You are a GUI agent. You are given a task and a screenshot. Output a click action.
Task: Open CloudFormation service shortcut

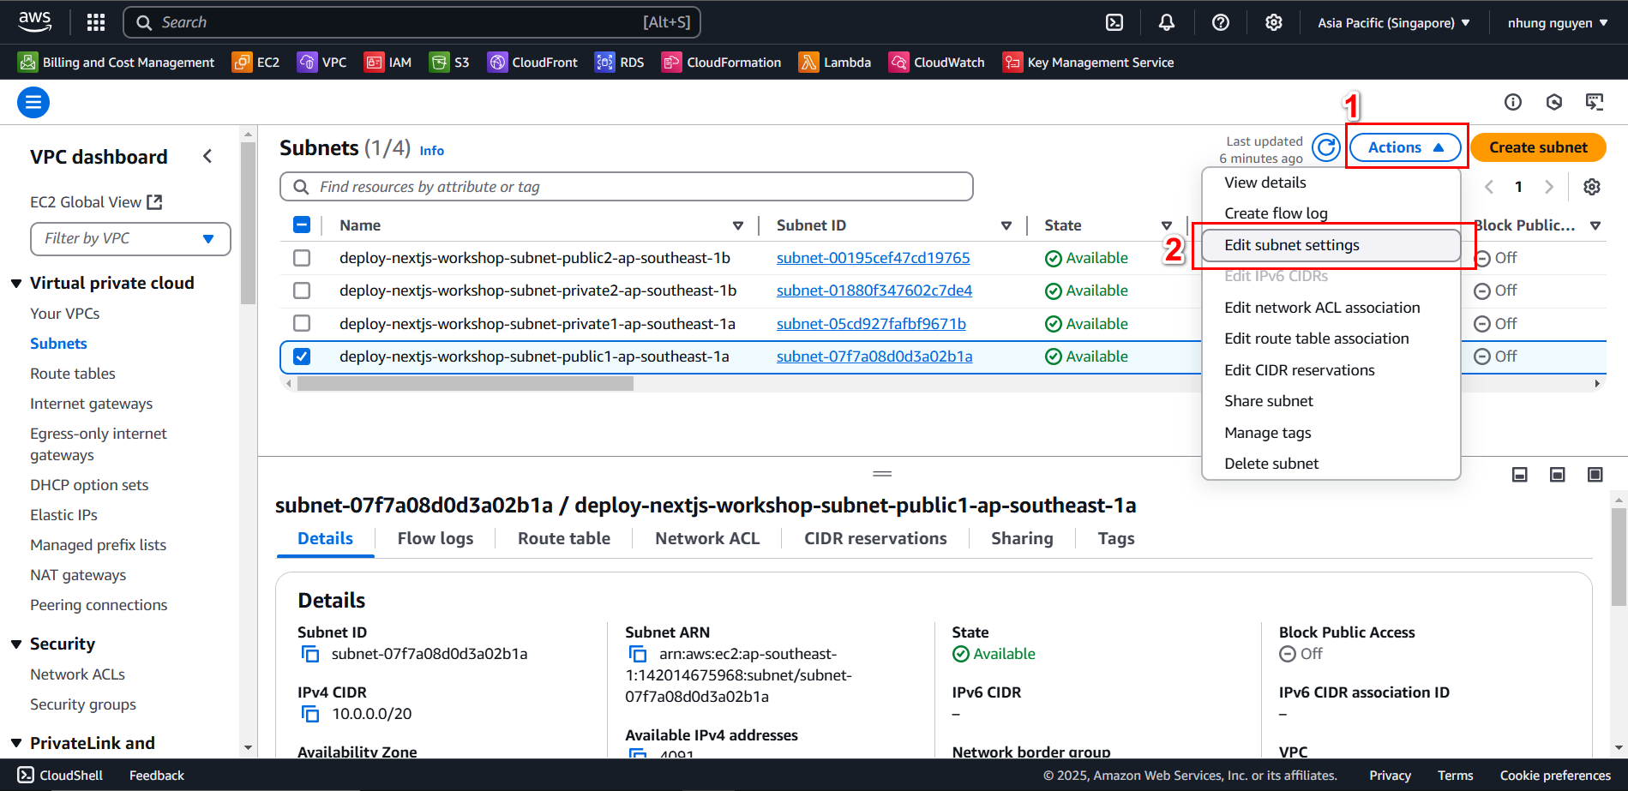click(x=721, y=63)
